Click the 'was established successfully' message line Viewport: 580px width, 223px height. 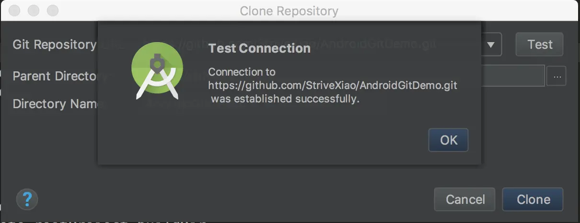(285, 99)
